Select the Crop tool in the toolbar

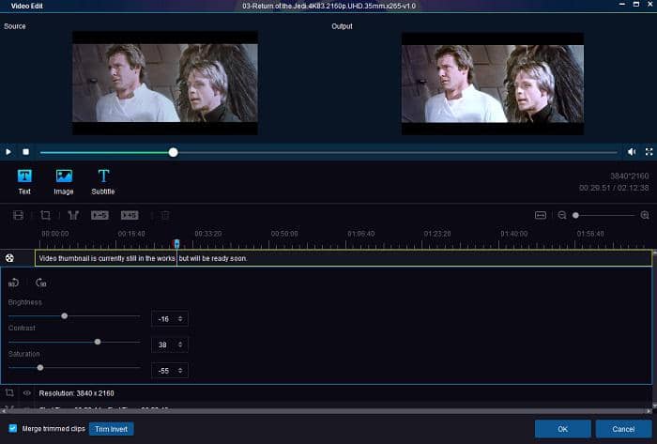pos(45,215)
